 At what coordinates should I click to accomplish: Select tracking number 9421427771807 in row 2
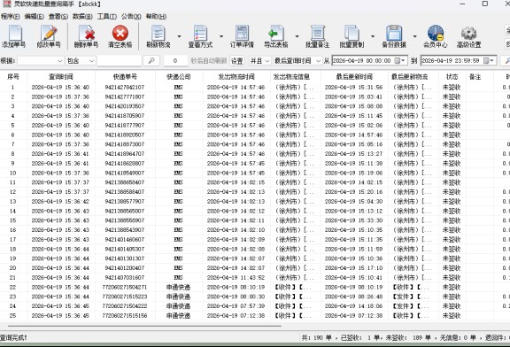click(x=125, y=96)
